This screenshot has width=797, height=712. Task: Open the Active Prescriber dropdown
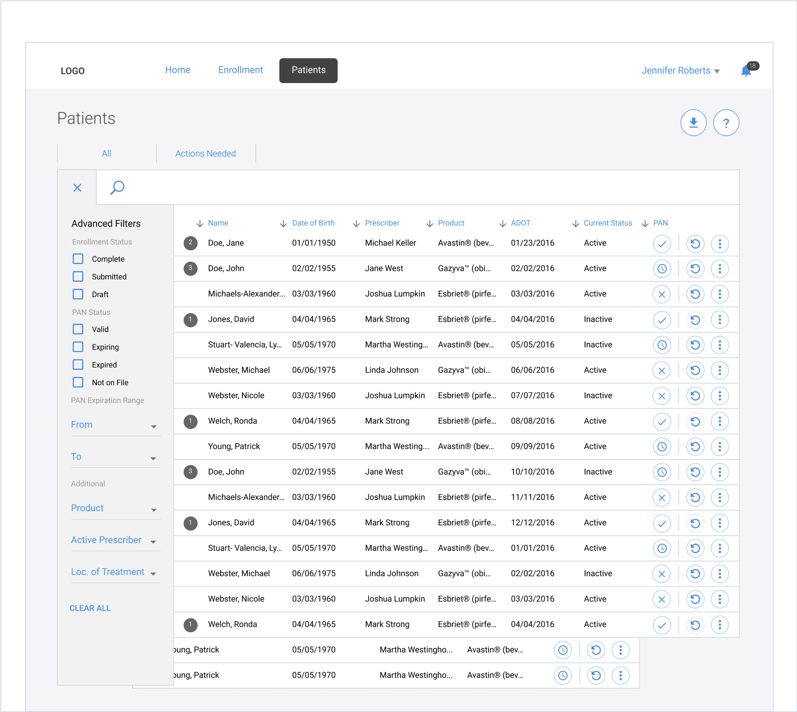(x=114, y=540)
